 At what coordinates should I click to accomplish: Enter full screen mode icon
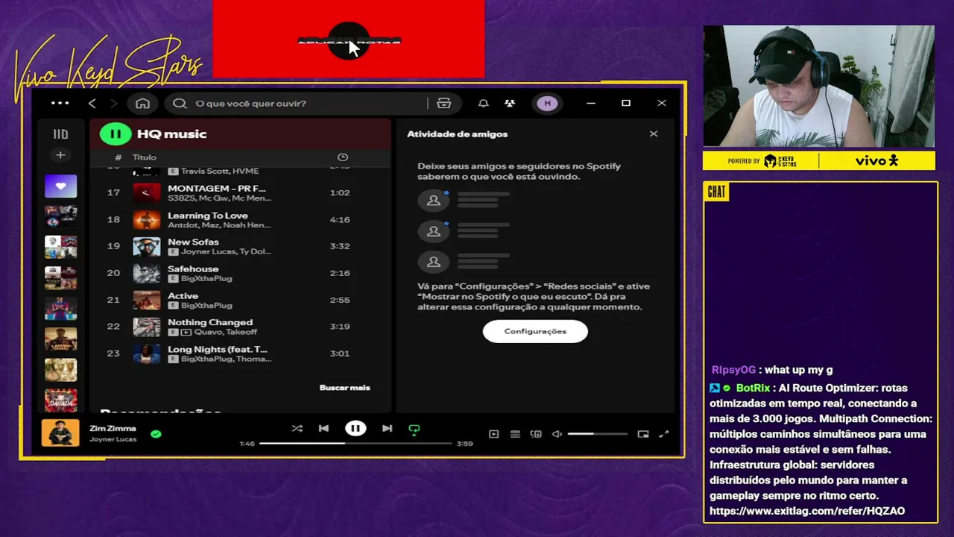tap(664, 434)
